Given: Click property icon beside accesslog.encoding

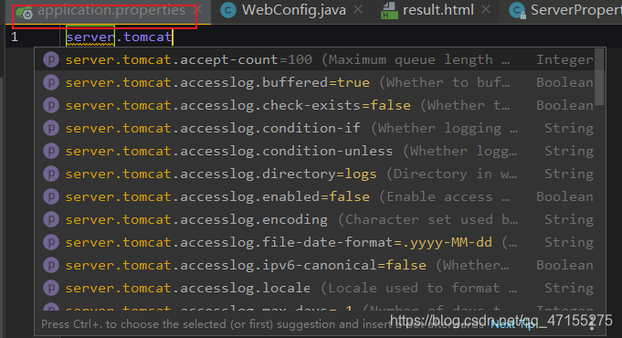Looking at the screenshot, I should pos(51,219).
